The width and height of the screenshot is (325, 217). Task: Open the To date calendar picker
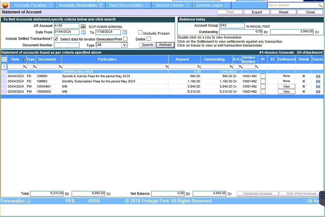pos(125,32)
